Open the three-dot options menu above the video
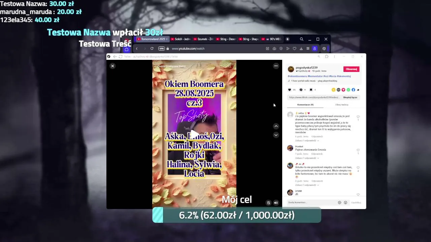Image resolution: width=431 pixels, height=242 pixels. tap(276, 66)
